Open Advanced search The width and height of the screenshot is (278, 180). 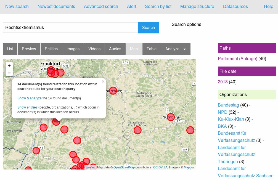pyautogui.click(x=101, y=7)
